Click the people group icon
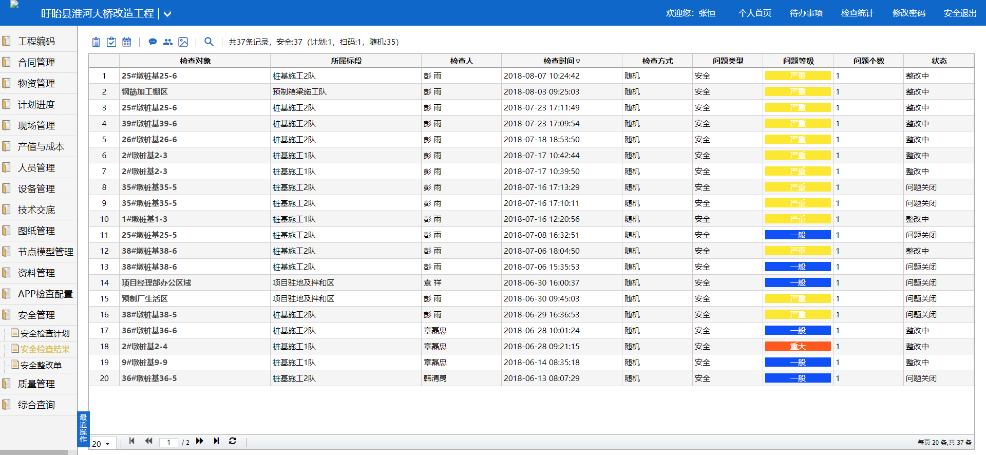Screen dimensions: 986x455 [x=168, y=42]
